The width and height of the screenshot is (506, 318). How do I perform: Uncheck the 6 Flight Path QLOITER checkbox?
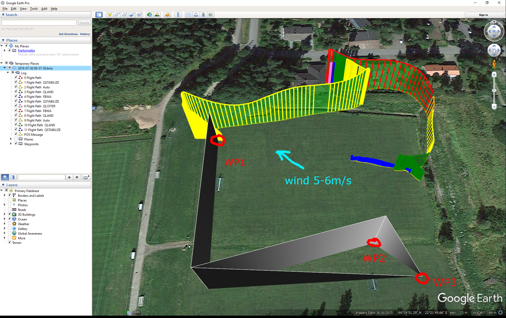click(16, 106)
